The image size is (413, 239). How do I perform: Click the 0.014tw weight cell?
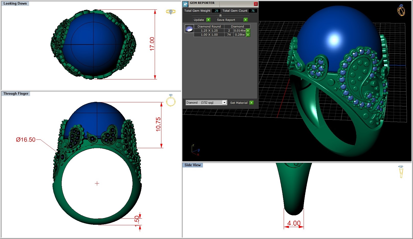coord(240,31)
